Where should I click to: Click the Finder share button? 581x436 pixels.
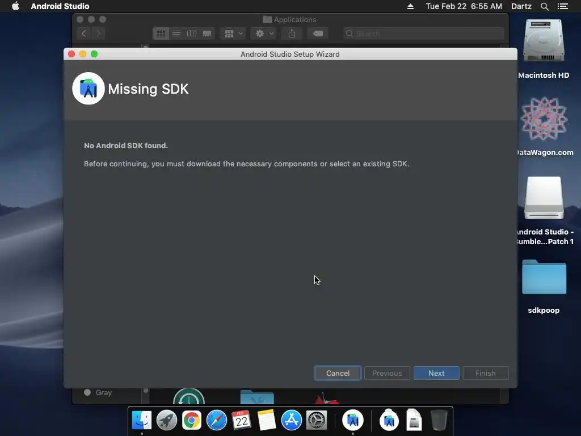292,33
